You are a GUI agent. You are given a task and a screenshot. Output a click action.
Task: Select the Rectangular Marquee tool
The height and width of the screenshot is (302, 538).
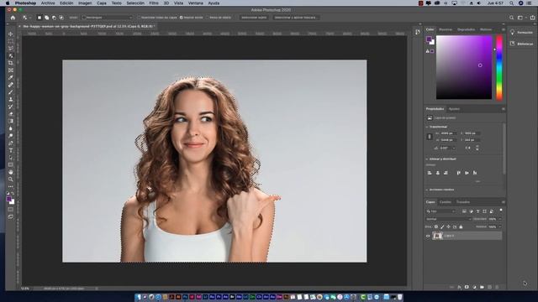click(11, 41)
